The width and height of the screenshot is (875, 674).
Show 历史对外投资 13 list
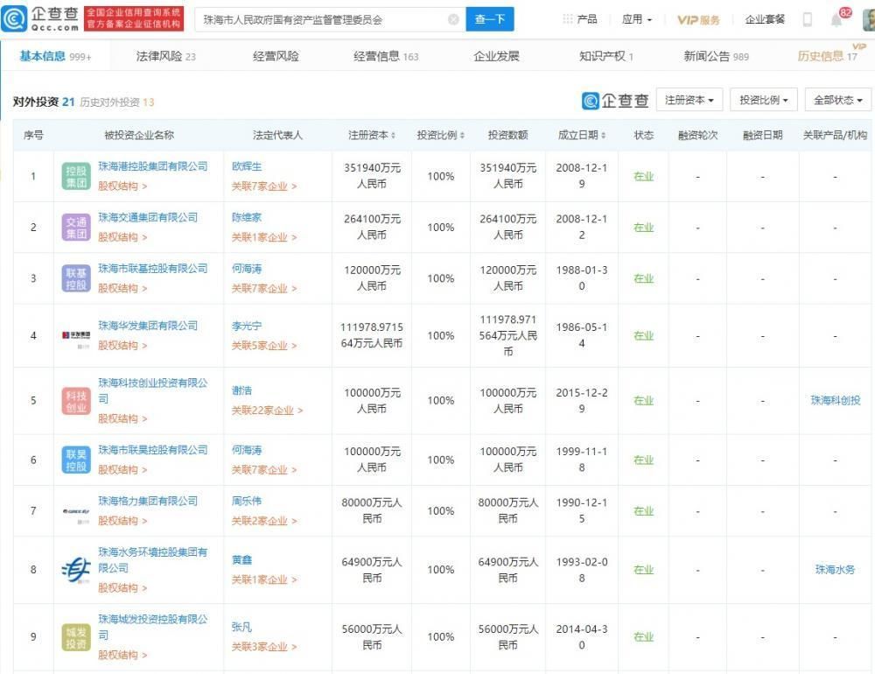click(116, 102)
